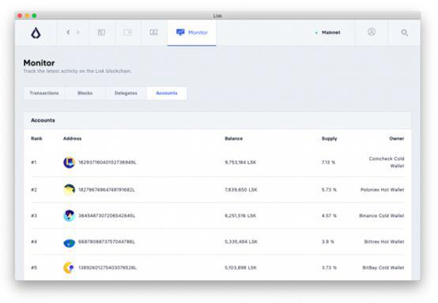The image size is (438, 303).
Task: Click owner Coincheck Cold Wallet
Action: pos(387,162)
